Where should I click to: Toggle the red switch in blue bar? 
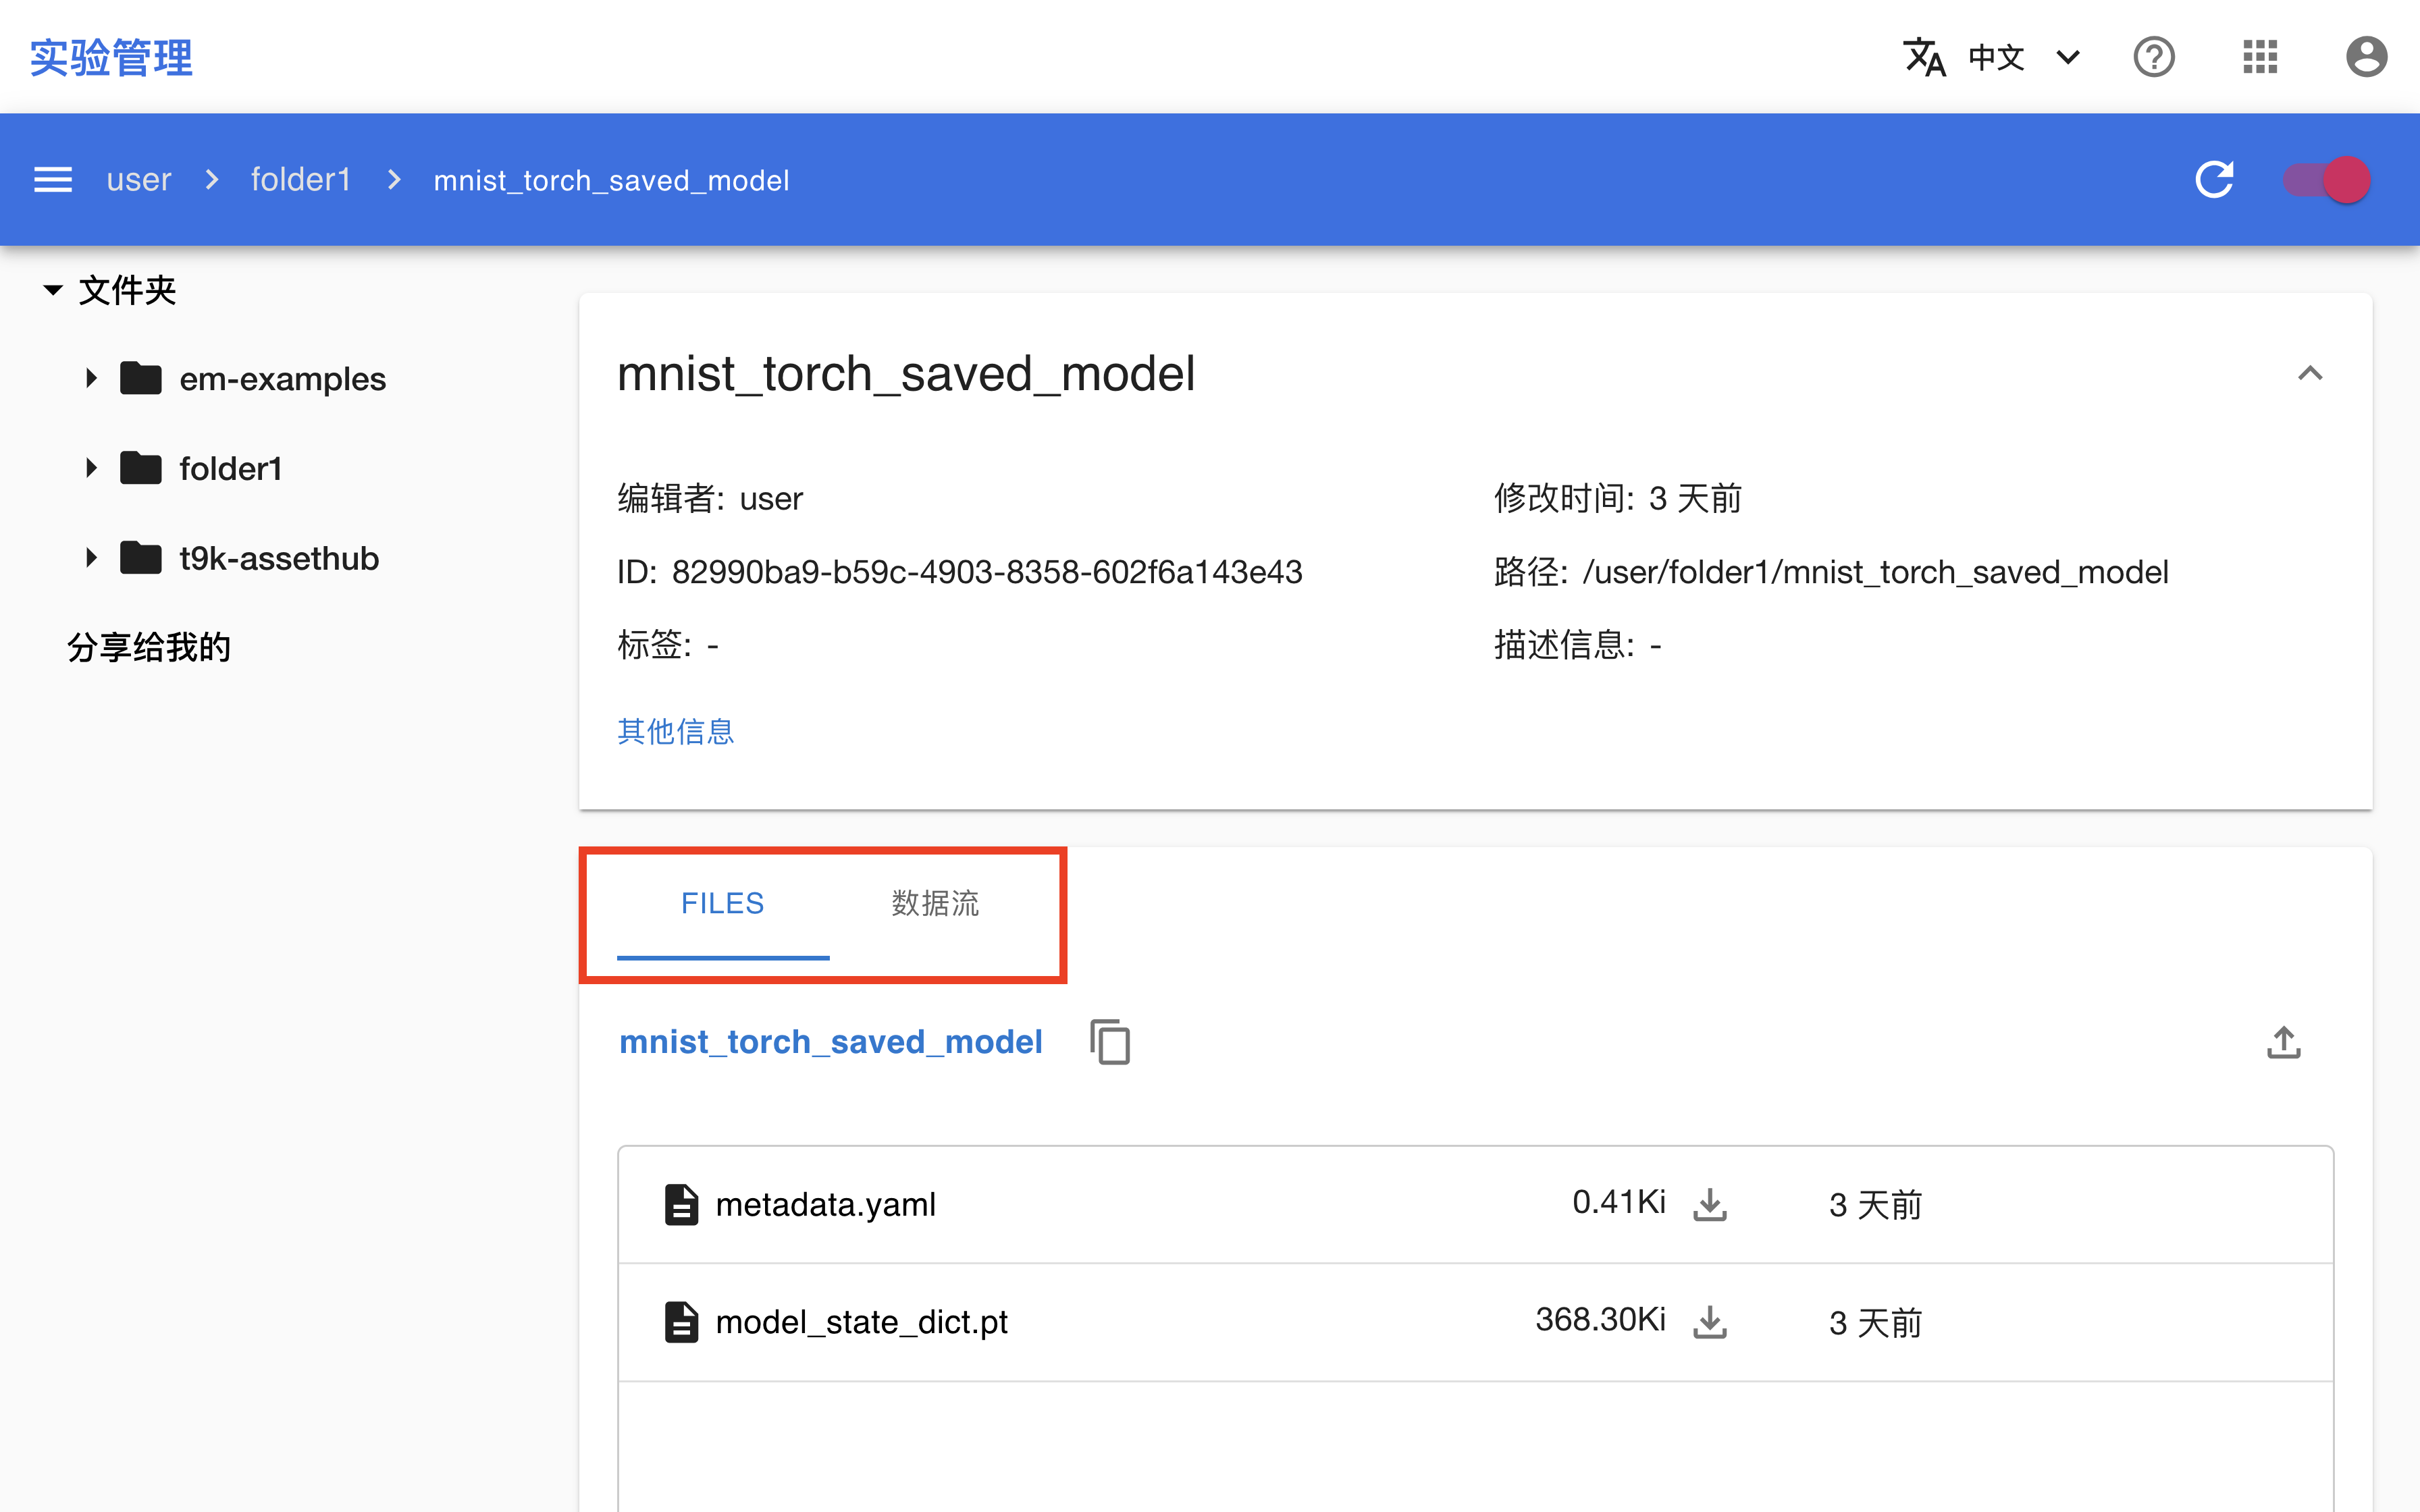coord(2326,180)
